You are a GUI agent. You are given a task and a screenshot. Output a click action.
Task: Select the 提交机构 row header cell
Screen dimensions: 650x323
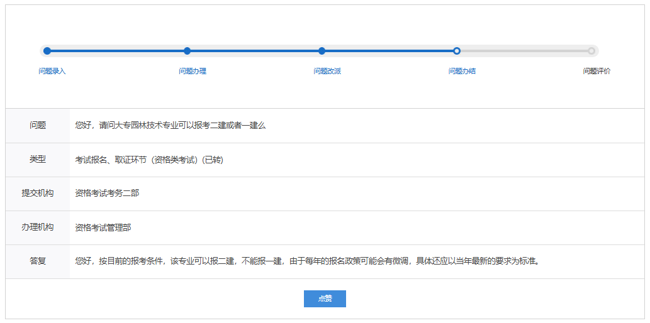(38, 194)
